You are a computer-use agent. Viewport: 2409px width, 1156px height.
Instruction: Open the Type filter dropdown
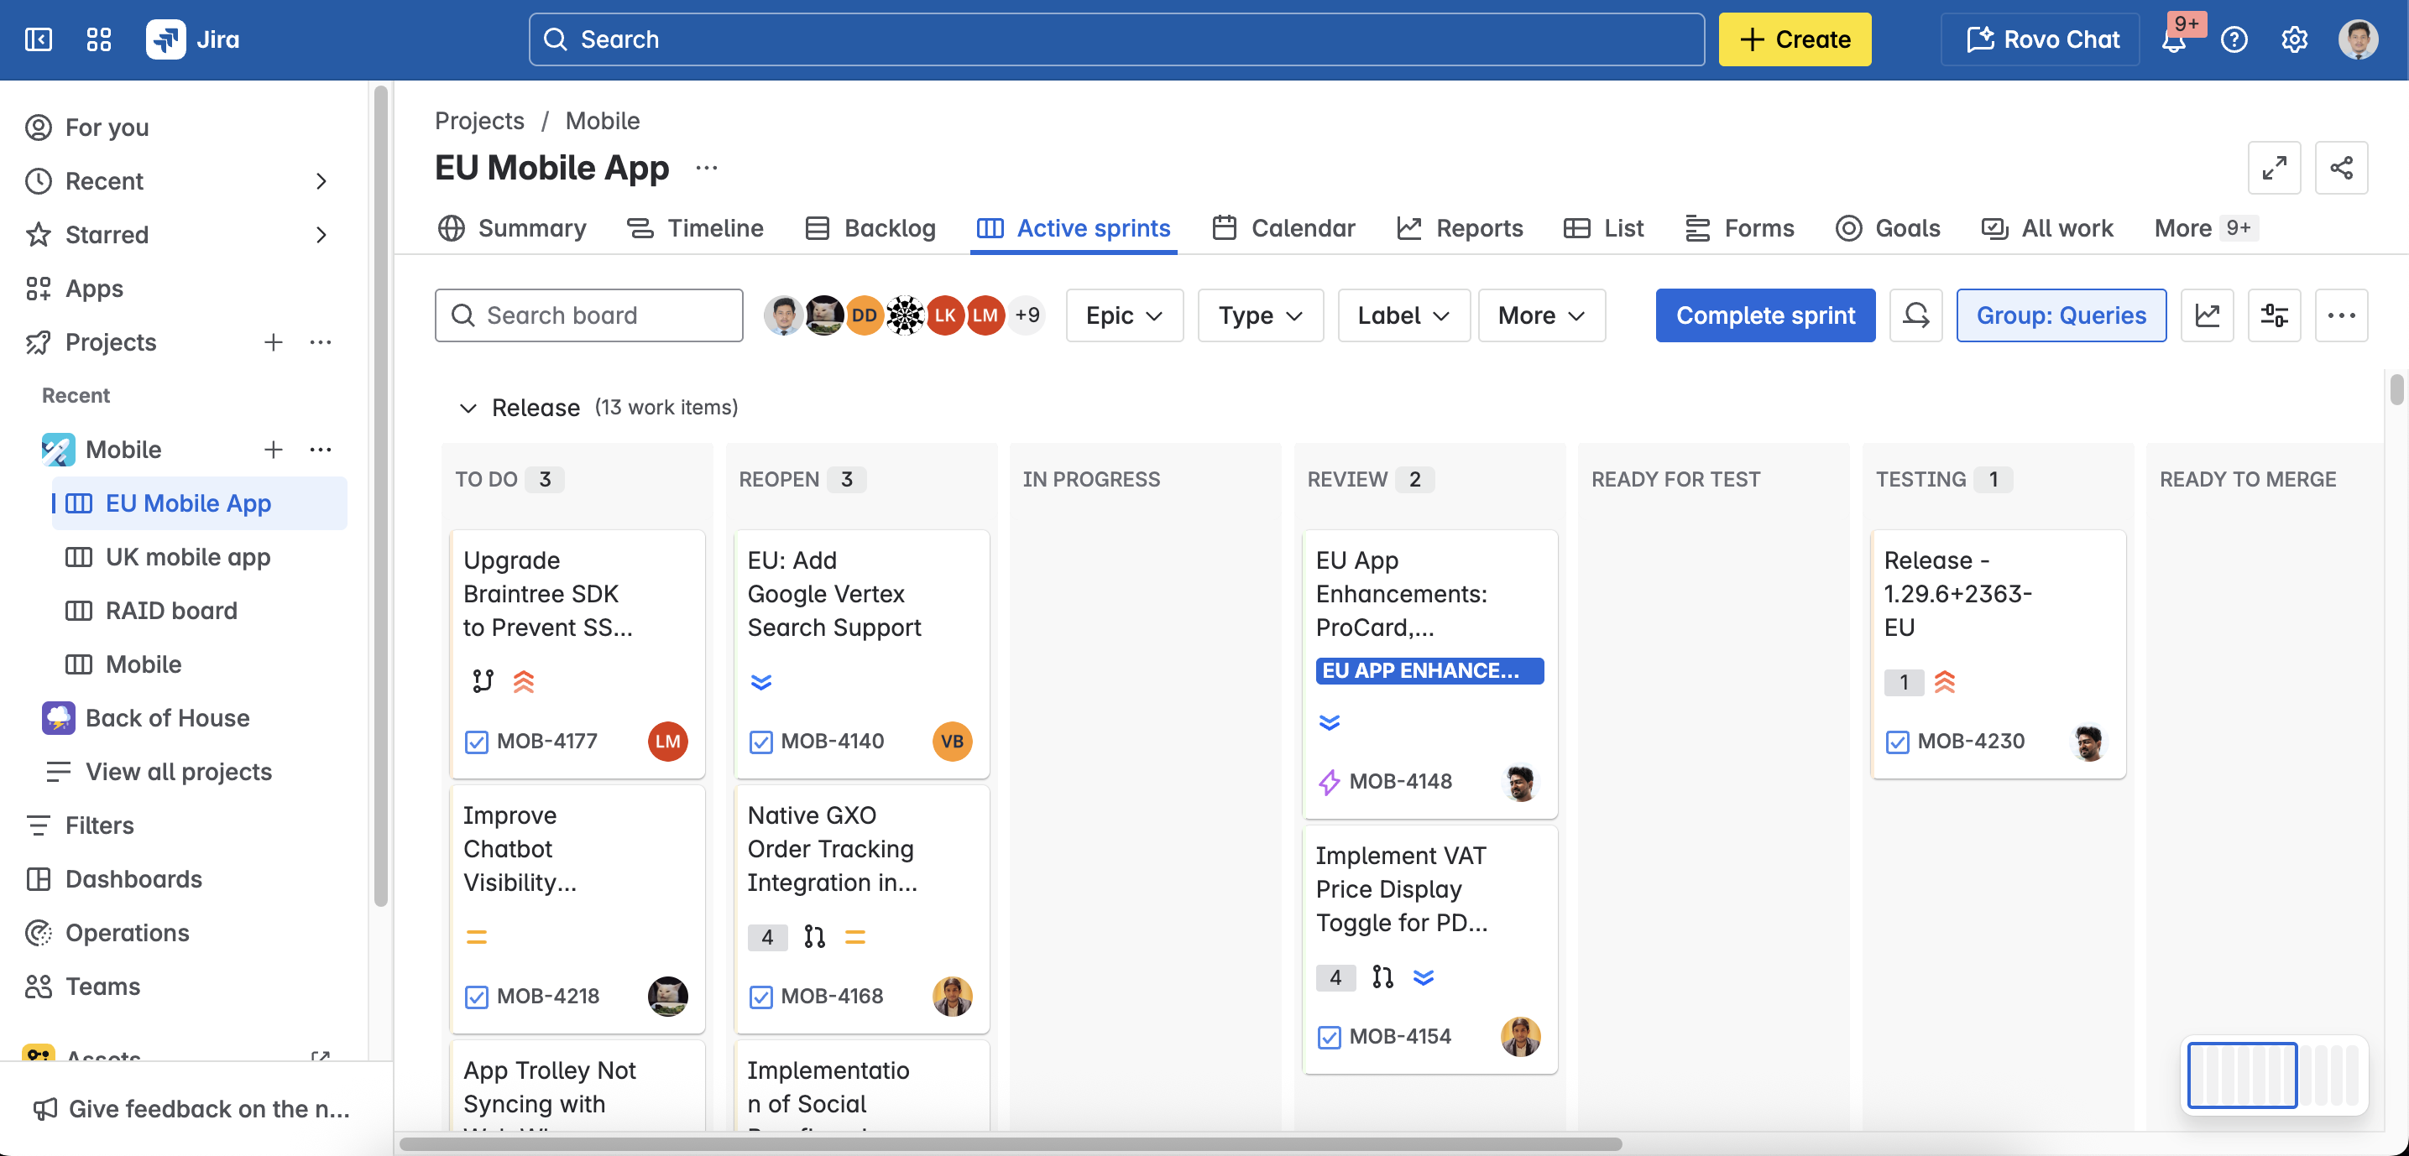click(x=1260, y=315)
